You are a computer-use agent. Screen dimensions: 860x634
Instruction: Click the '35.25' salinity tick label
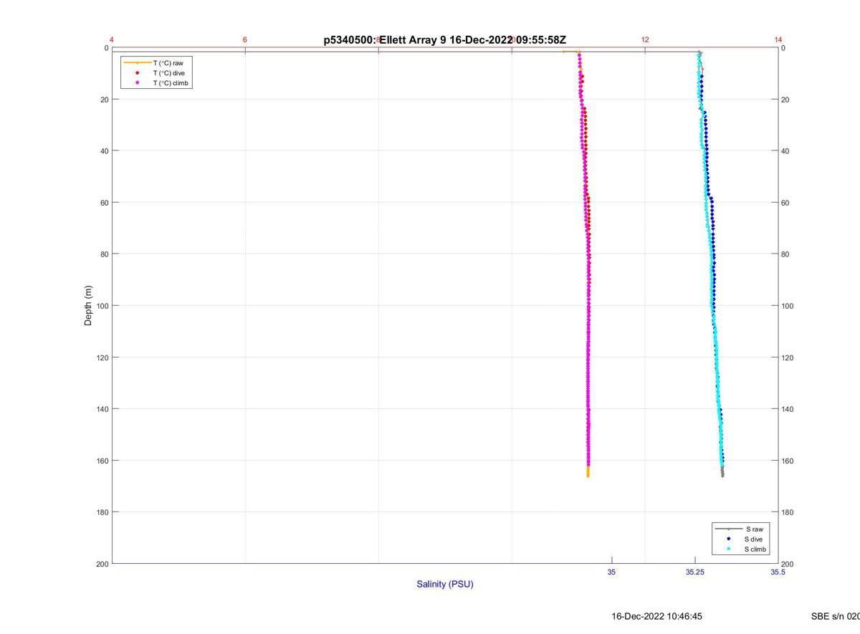694,572
